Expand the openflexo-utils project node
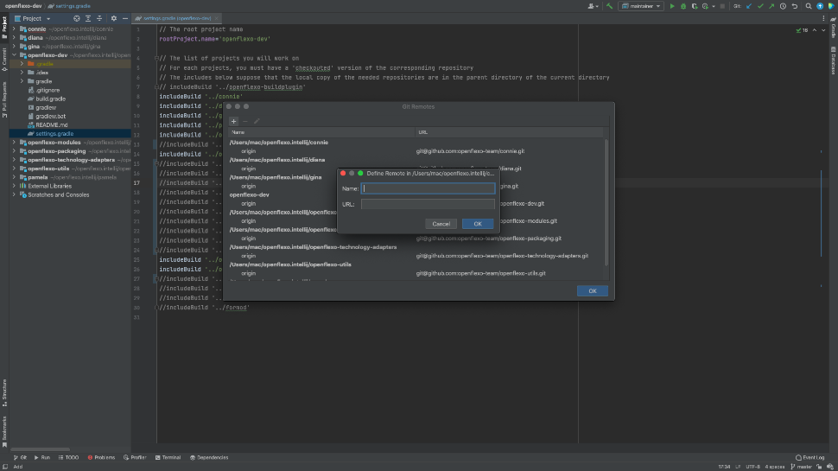Viewport: 838px width, 471px height. pos(15,169)
